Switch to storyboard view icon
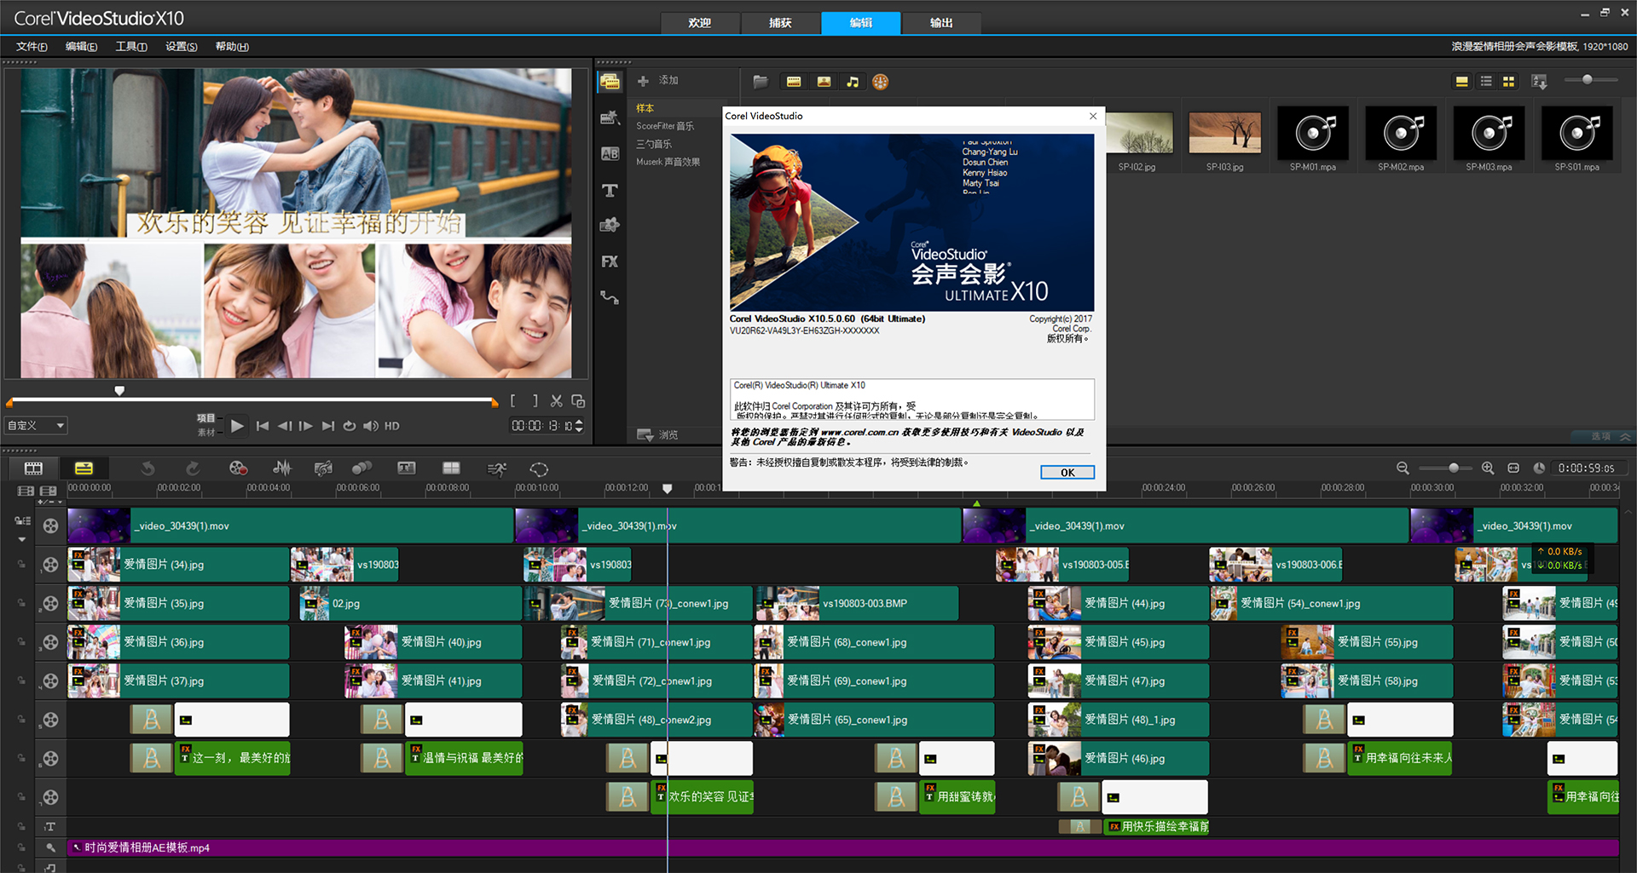Image resolution: width=1637 pixels, height=873 pixels. (x=33, y=468)
